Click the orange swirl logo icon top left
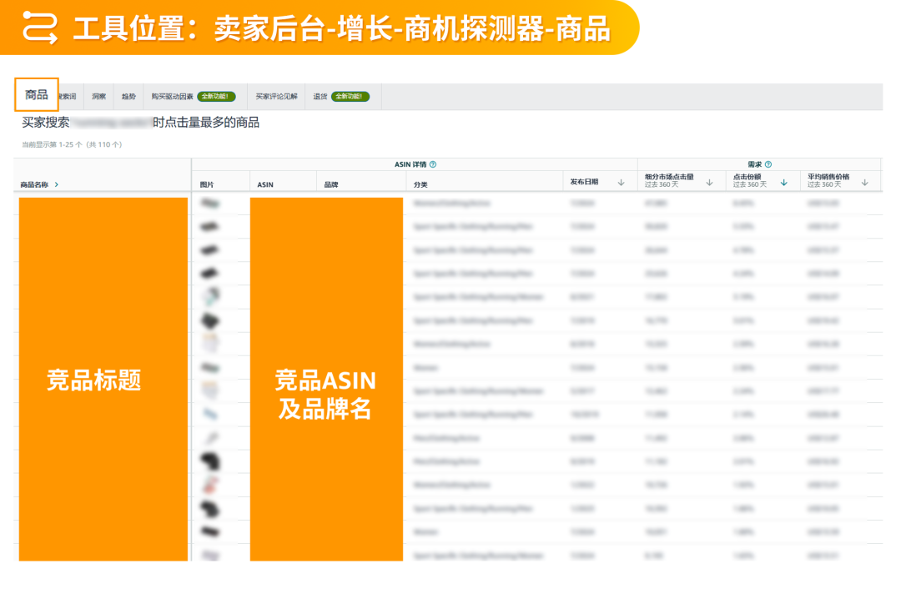Image resolution: width=901 pixels, height=589 pixels. click(40, 27)
